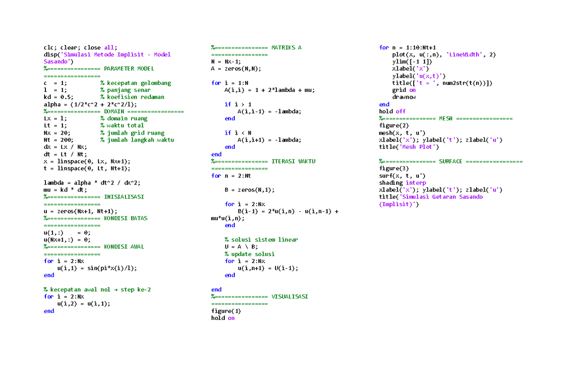The width and height of the screenshot is (568, 372).
Task: Click the line title('Mesh Plot')
Action: point(409,147)
